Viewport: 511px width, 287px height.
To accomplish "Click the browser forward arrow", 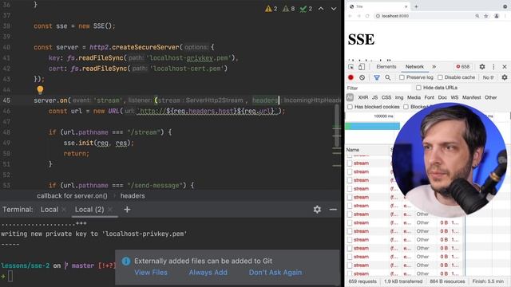I will (x=358, y=16).
